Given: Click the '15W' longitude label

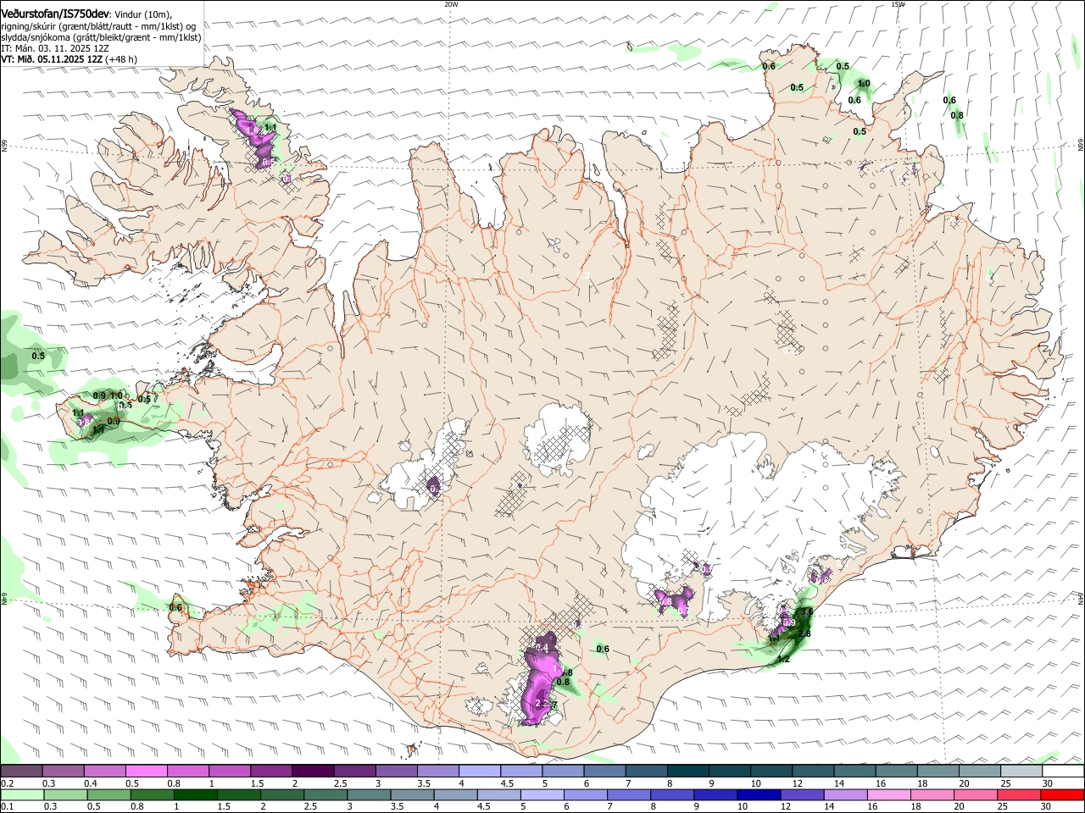Looking at the screenshot, I should coord(898,4).
